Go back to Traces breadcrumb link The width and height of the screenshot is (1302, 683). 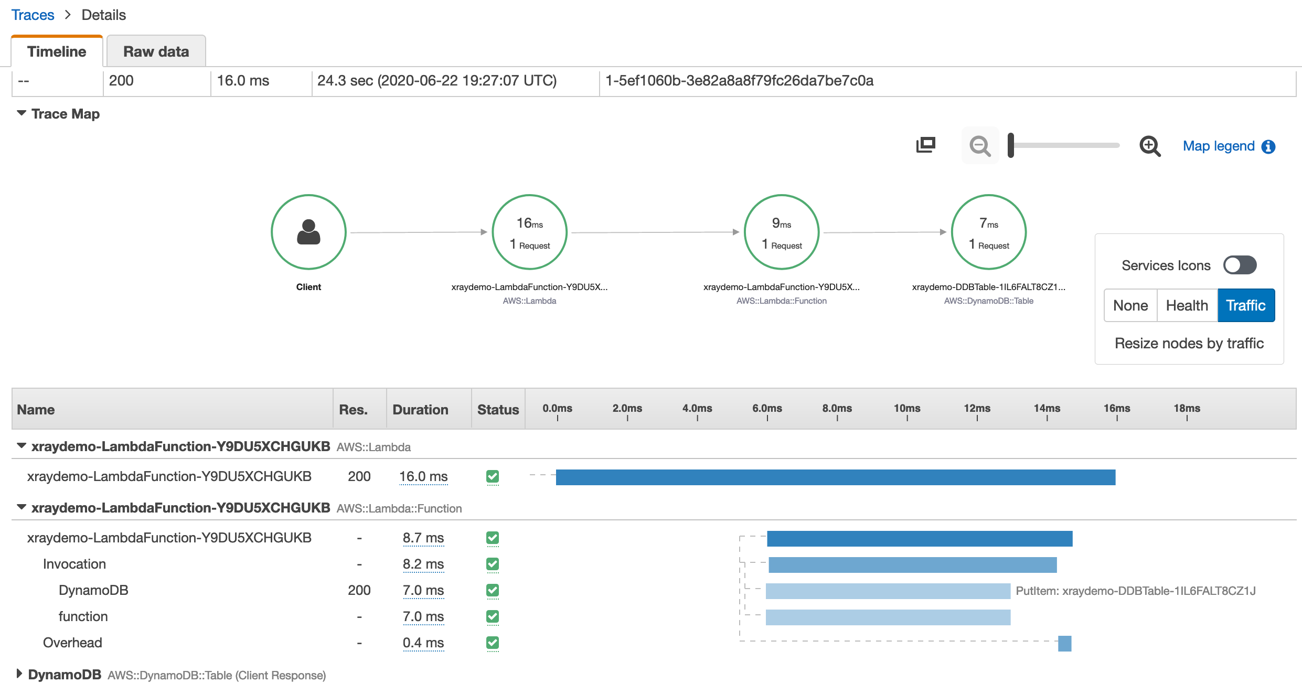[33, 15]
